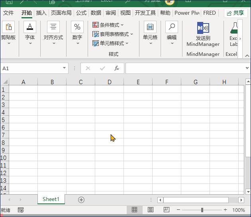The width and height of the screenshot is (251, 217).
Task: Click the Insert Function fx icon
Action: pyautogui.click(x=117, y=68)
